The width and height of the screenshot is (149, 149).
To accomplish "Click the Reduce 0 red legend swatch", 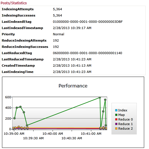I will (x=116, y=119).
